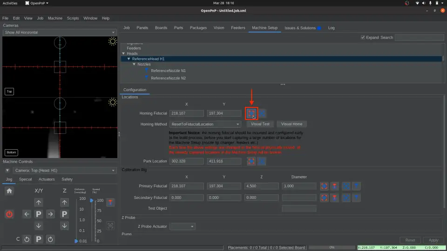The width and height of the screenshot is (447, 251).
Task: Park the X/Y axes
Action: click(39, 214)
